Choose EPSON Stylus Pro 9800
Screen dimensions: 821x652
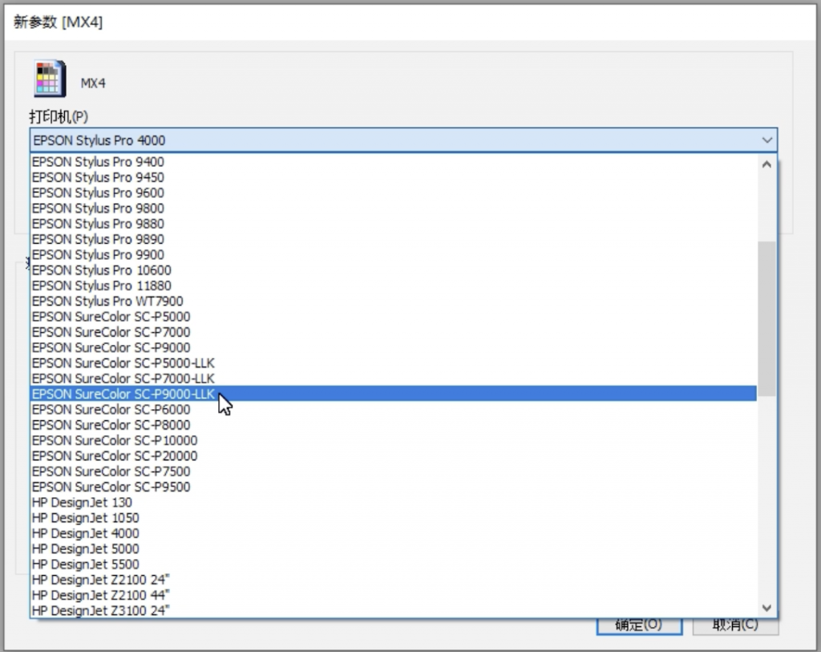coord(393,209)
